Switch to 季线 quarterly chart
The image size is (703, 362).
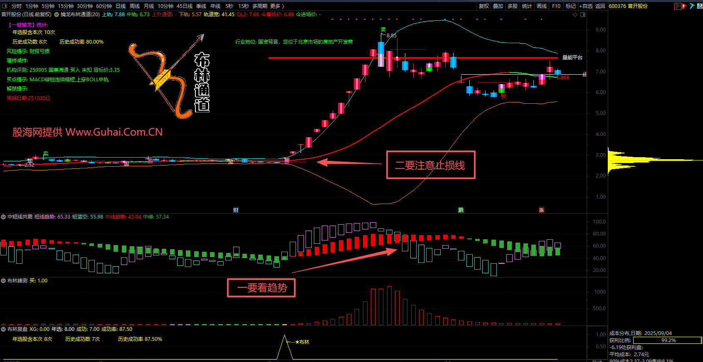coord(201,6)
